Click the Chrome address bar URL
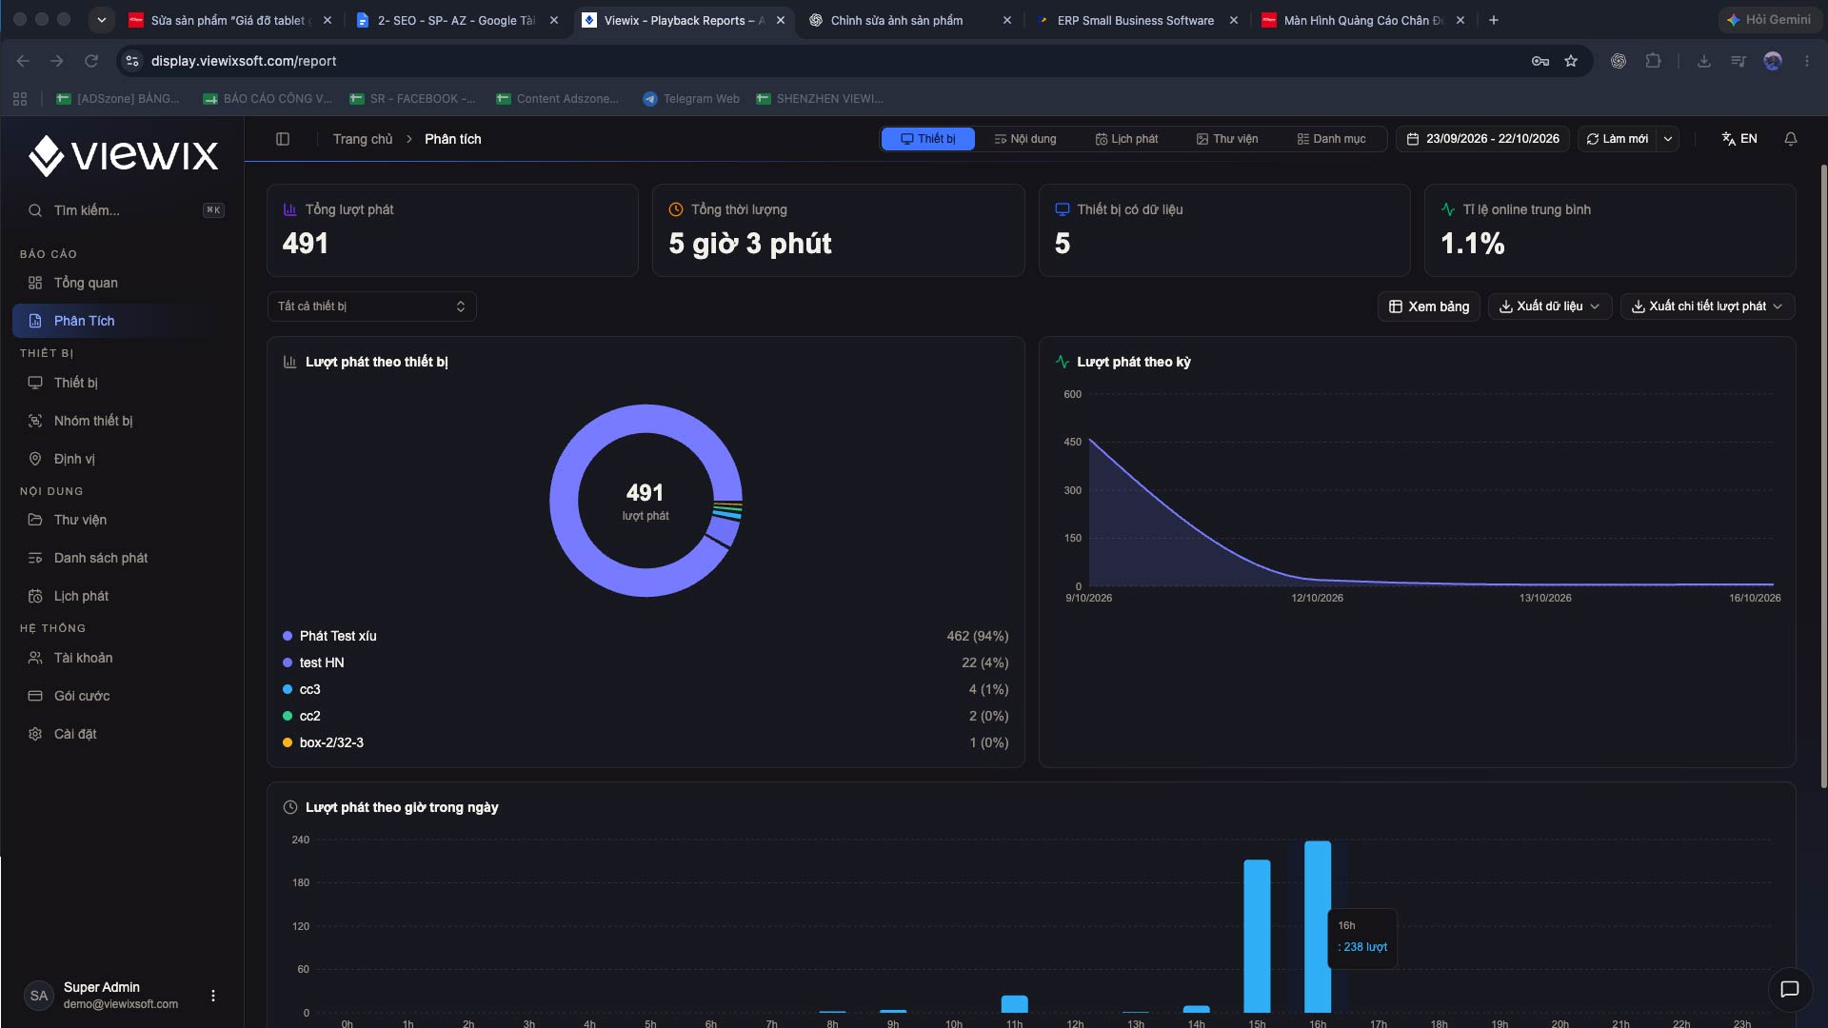 244,61
